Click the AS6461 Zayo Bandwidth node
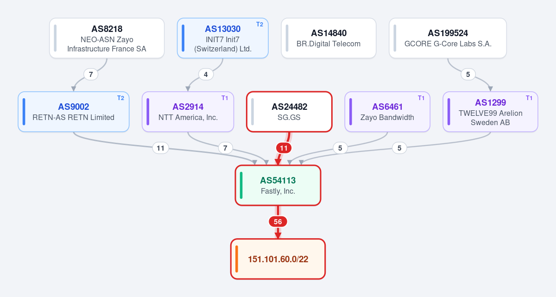Image resolution: width=556 pixels, height=297 pixels. [x=387, y=112]
